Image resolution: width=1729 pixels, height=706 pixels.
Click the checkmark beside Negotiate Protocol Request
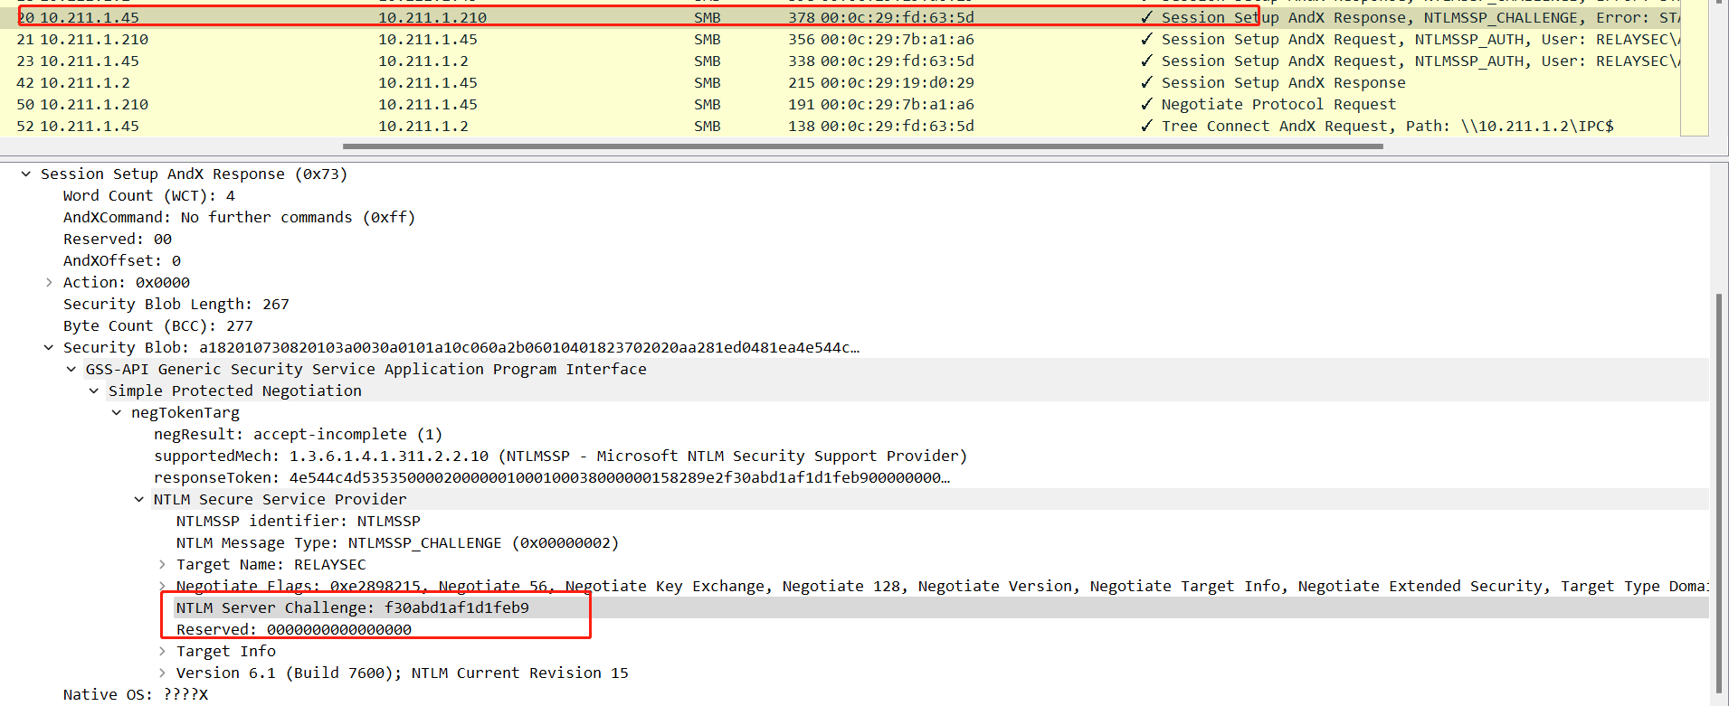(x=1146, y=105)
